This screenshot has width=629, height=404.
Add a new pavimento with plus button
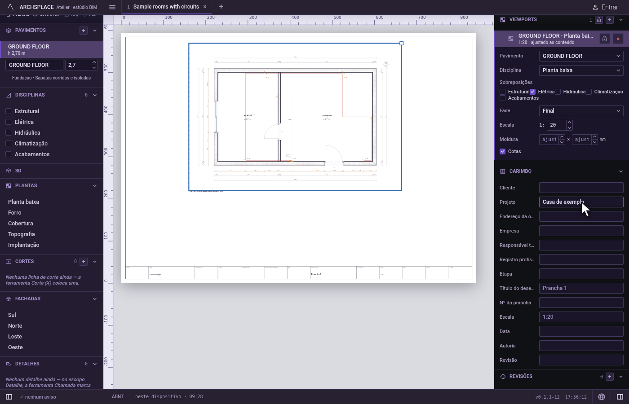click(x=84, y=31)
